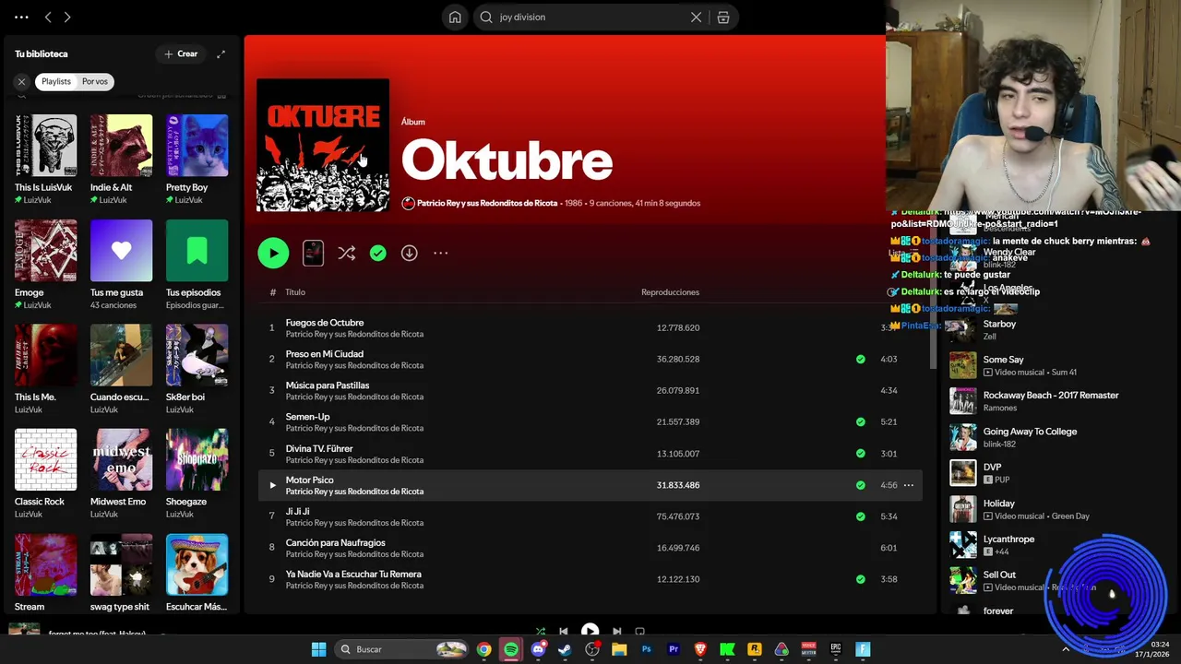This screenshot has height=664, width=1181.
Task: Play the Oktubre album with green button
Action: click(x=273, y=253)
